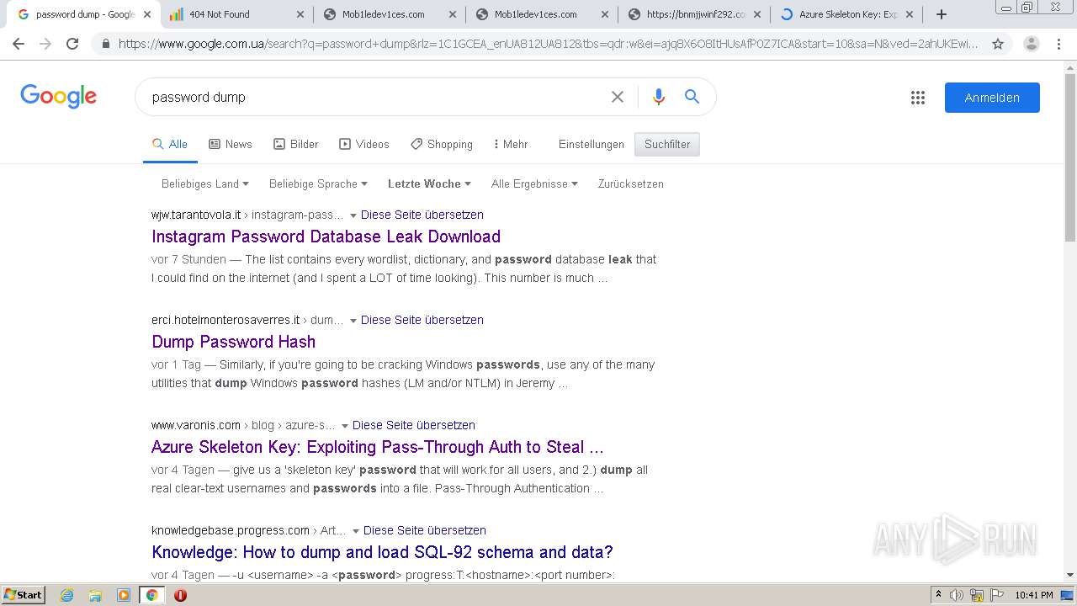1077x606 pixels.
Task: Open the file explorer taskbar icon
Action: point(95,595)
